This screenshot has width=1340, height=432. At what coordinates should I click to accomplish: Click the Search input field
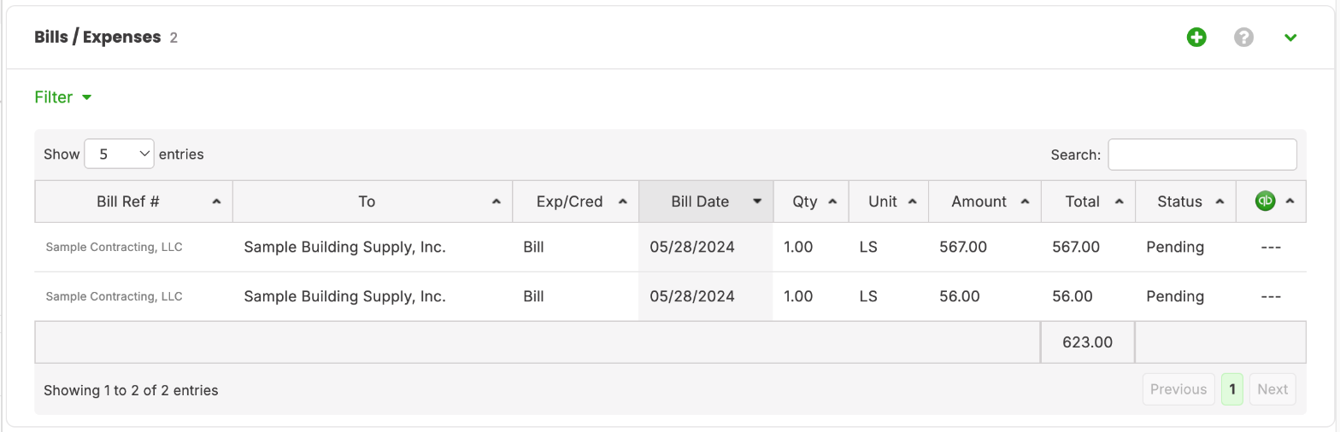point(1202,155)
